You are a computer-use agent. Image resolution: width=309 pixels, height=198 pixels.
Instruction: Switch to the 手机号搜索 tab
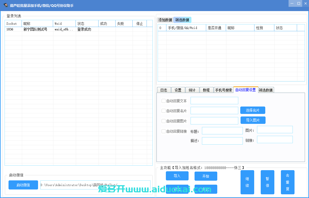224,90
